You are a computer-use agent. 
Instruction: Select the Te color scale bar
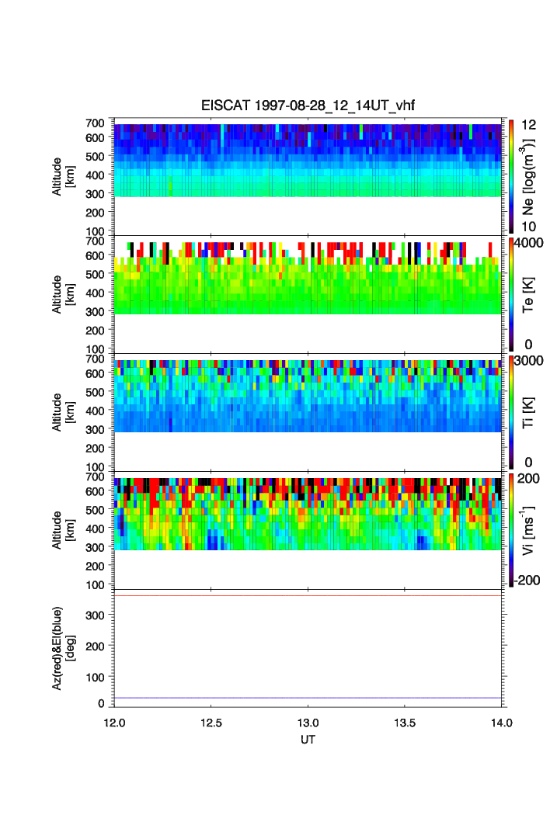pos(511,295)
